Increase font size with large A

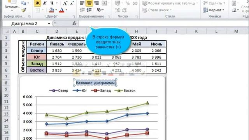(x=65, y=3)
